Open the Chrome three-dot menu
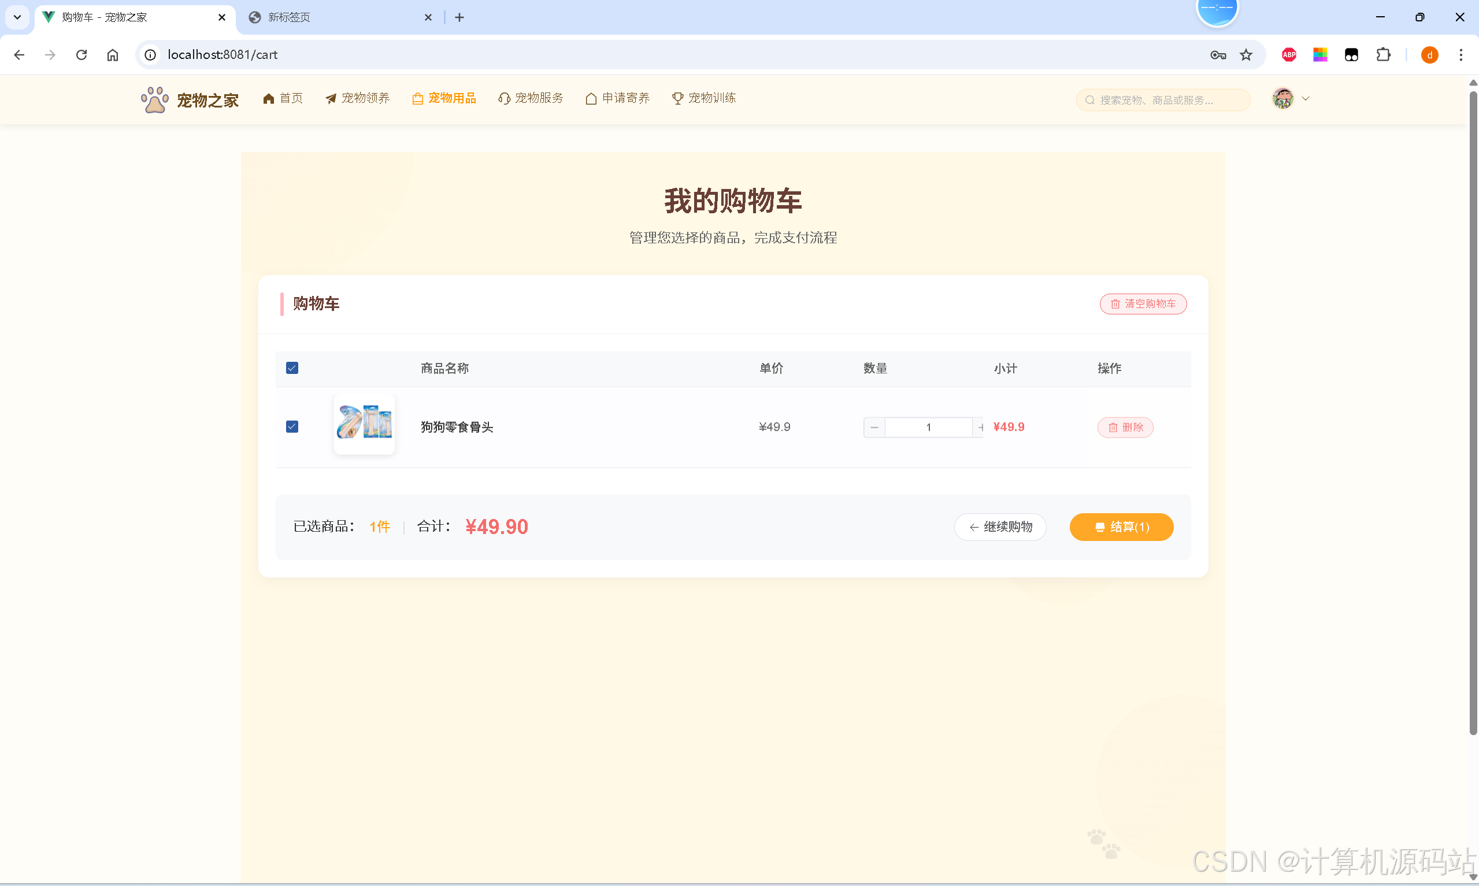 coord(1461,55)
